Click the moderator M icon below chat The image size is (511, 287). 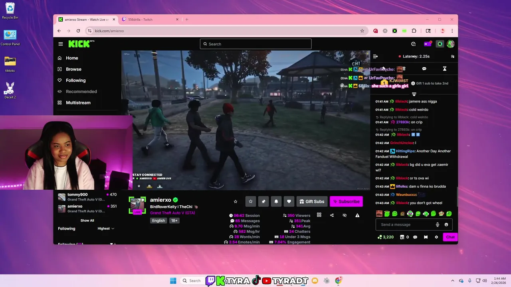[426, 237]
